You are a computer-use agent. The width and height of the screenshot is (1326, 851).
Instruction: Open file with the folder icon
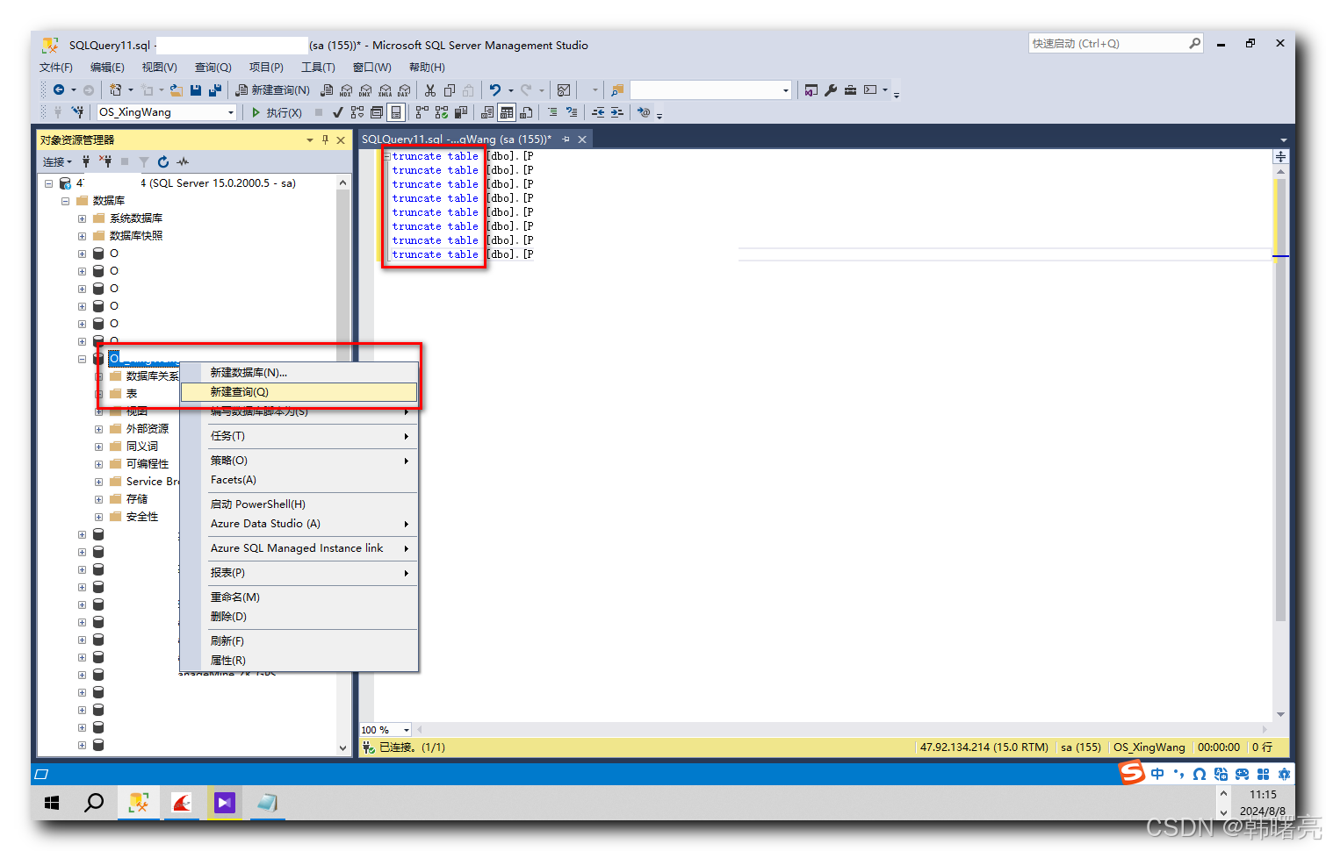176,89
